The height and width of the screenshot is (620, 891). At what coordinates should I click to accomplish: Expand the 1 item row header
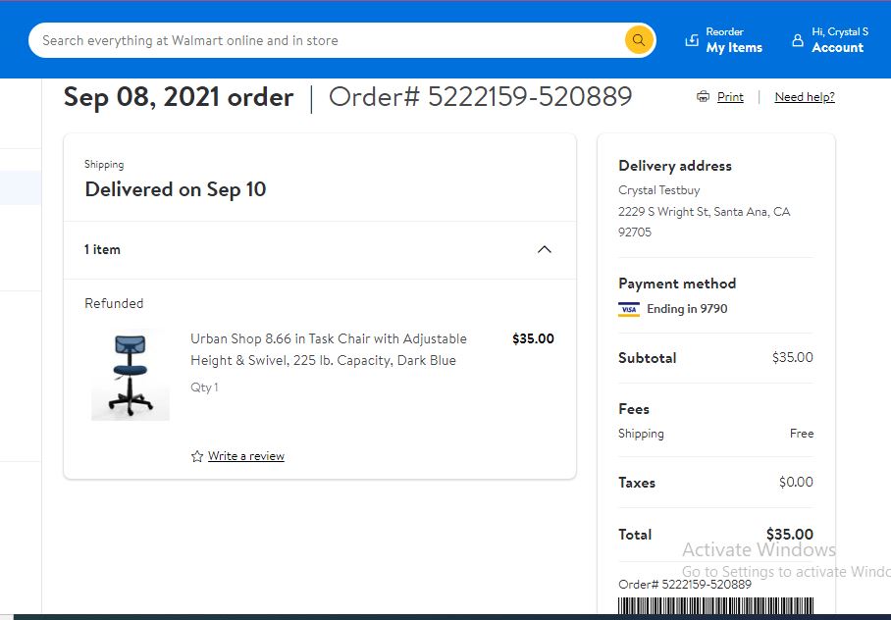coord(320,250)
